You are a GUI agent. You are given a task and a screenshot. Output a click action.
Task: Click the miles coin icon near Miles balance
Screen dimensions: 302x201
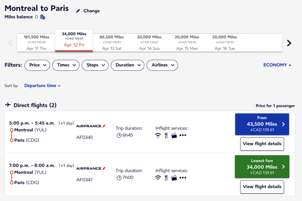tap(42, 17)
